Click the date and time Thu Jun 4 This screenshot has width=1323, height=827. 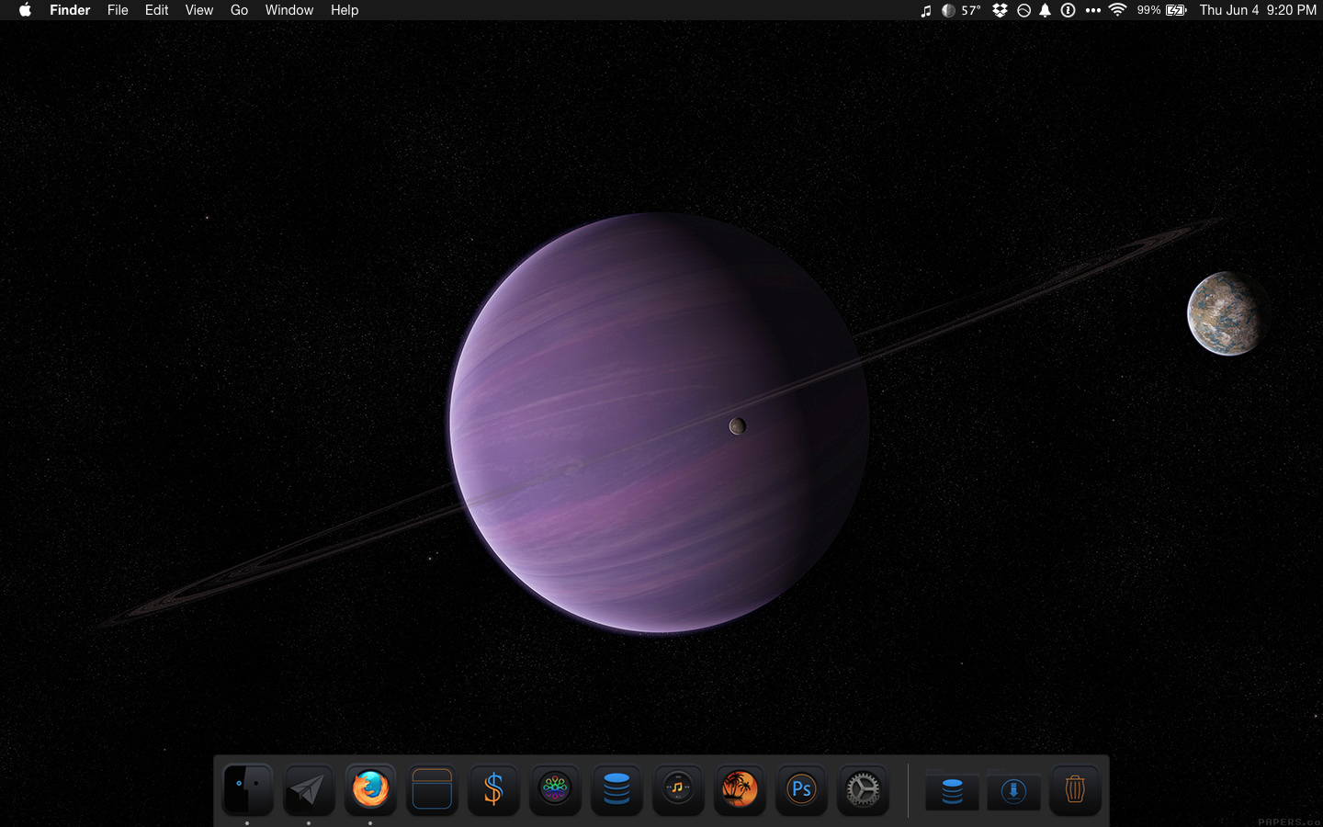click(1258, 10)
